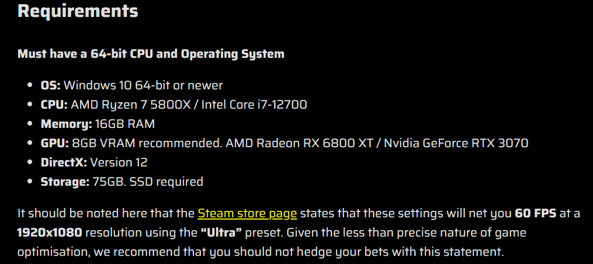Open the Steam store page link
The width and height of the screenshot is (593, 264).
point(247,214)
